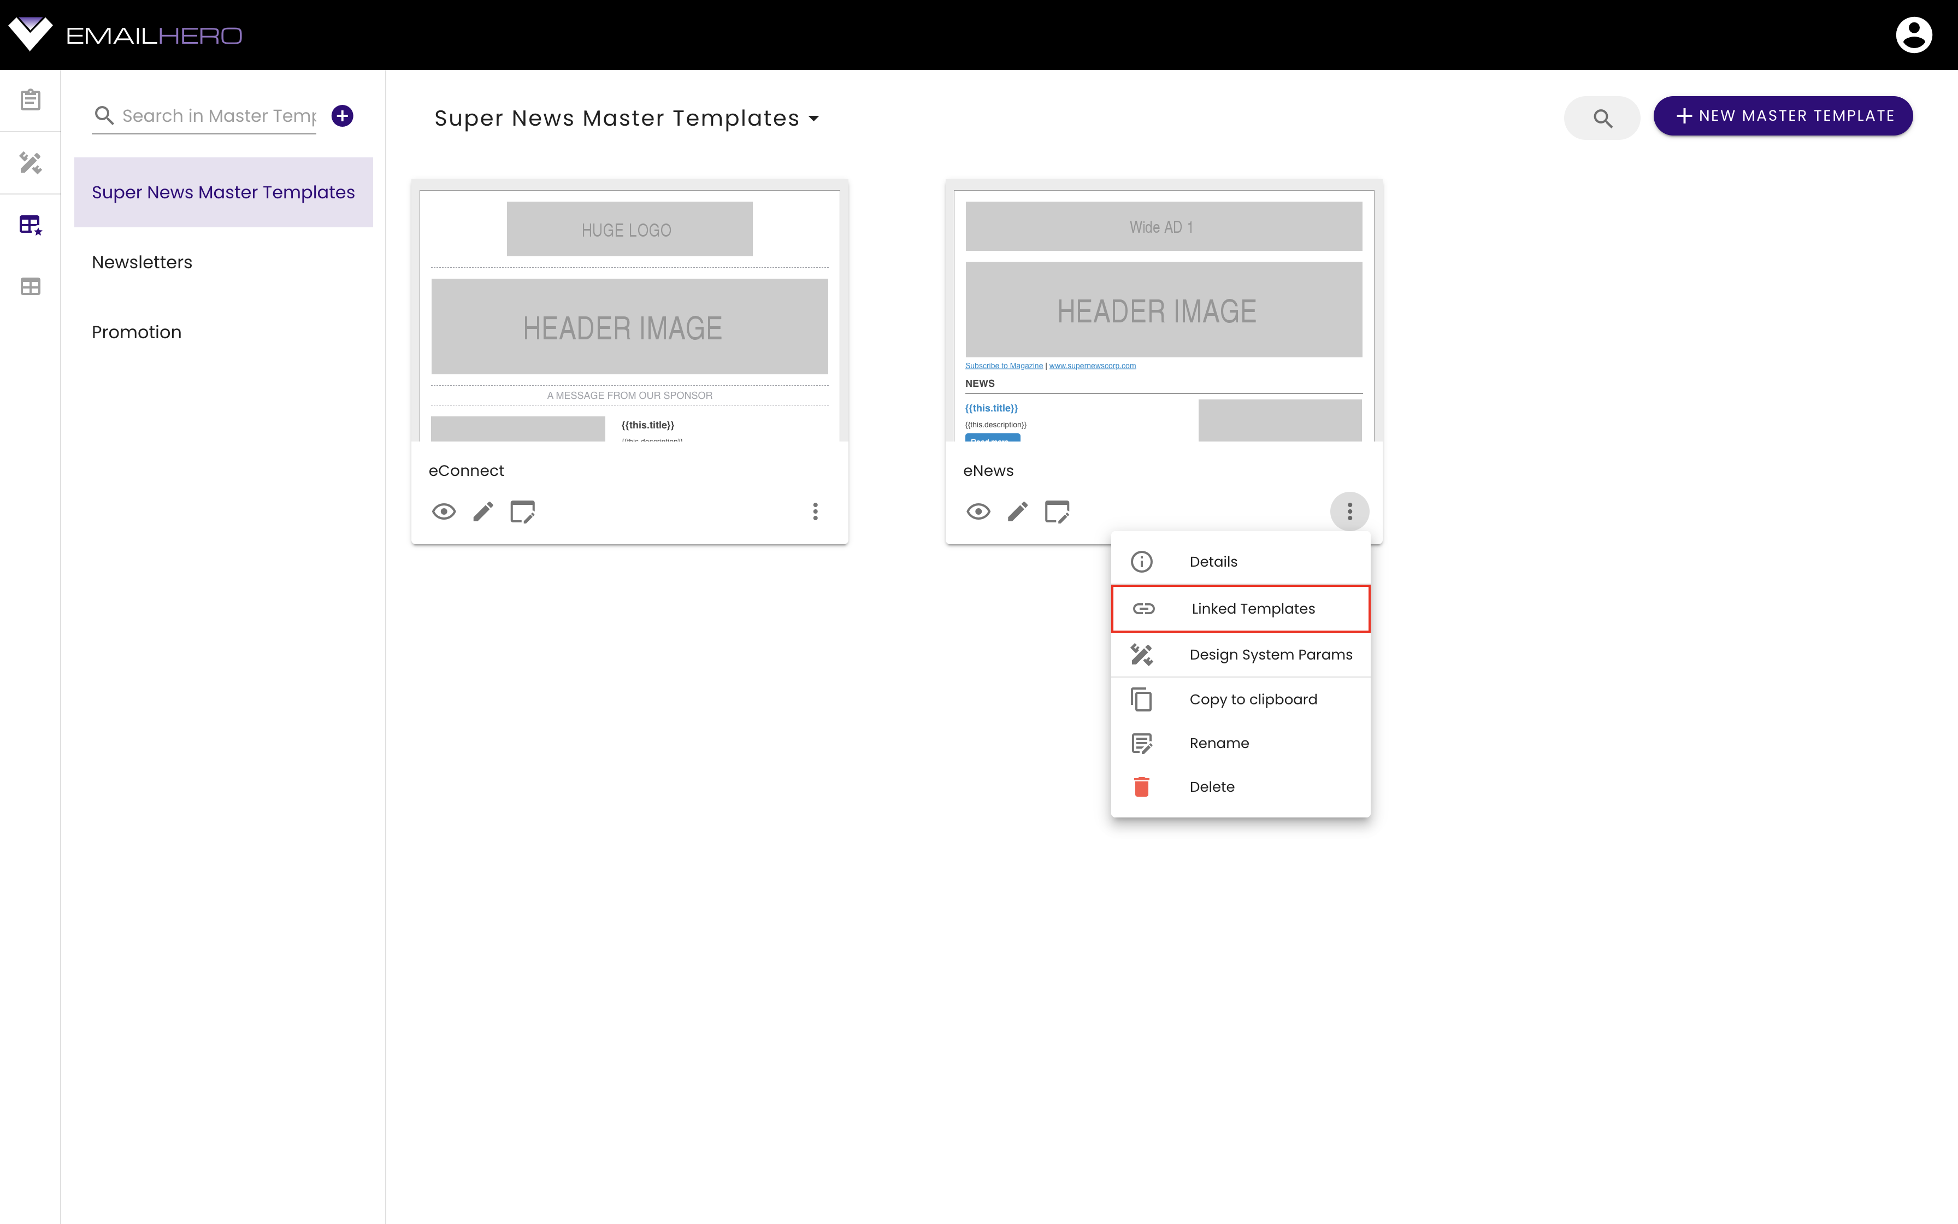Click the NEW MASTER TEMPLATE button
The height and width of the screenshot is (1224, 1958).
coord(1783,117)
